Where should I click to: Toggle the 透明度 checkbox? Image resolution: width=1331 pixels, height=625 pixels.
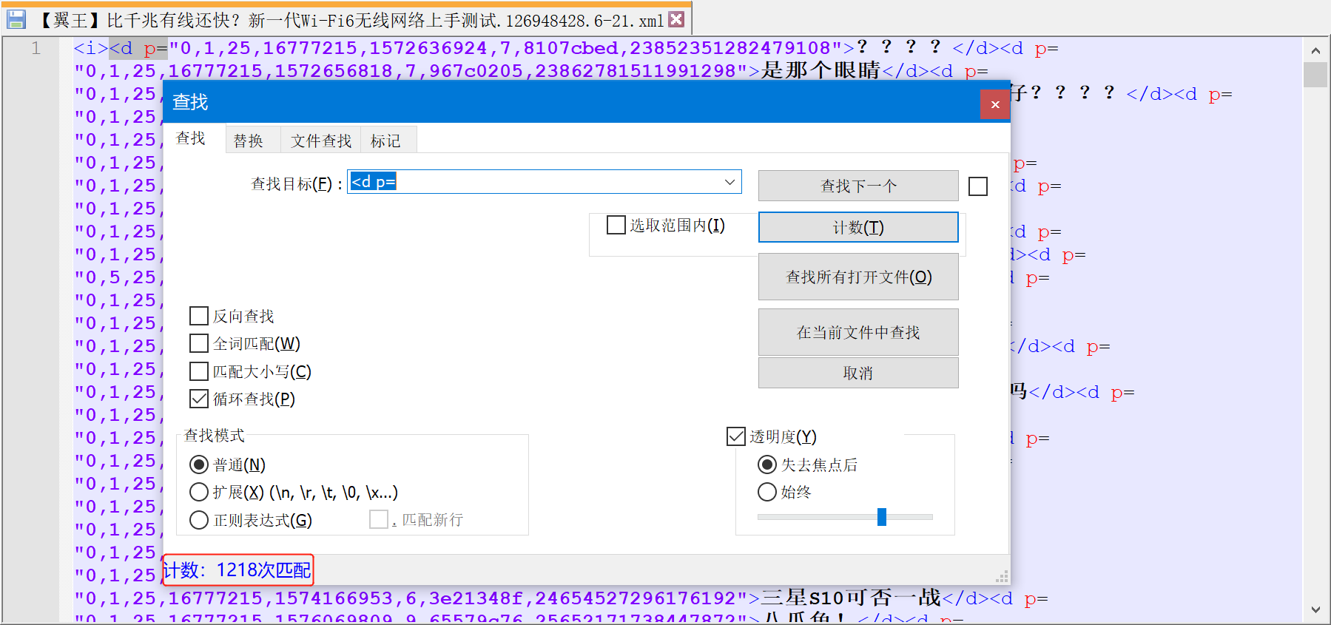point(736,436)
